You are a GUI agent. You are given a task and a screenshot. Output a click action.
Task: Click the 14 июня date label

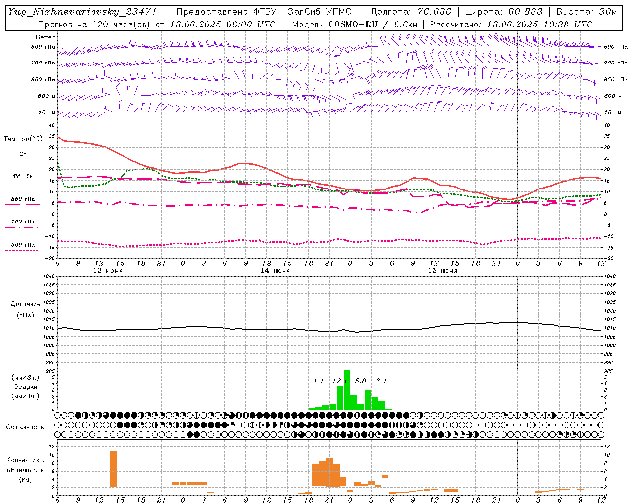[275, 271]
